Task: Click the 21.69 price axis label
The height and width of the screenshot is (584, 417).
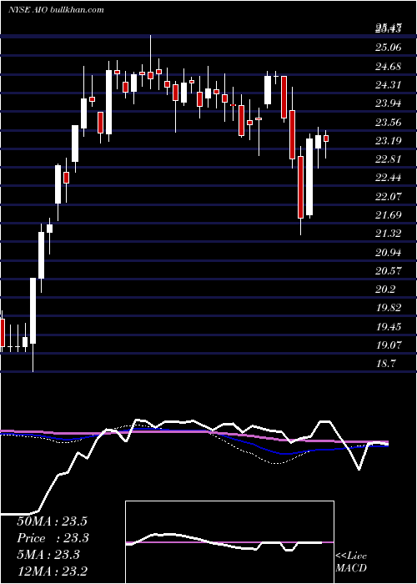Action: [389, 215]
